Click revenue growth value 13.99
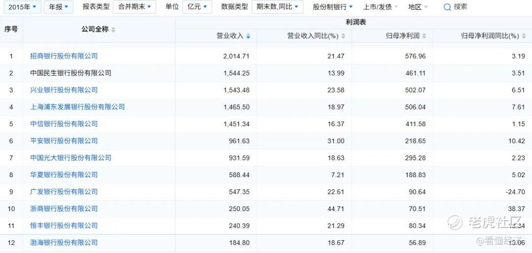This screenshot has width=532, height=253. tap(336, 73)
